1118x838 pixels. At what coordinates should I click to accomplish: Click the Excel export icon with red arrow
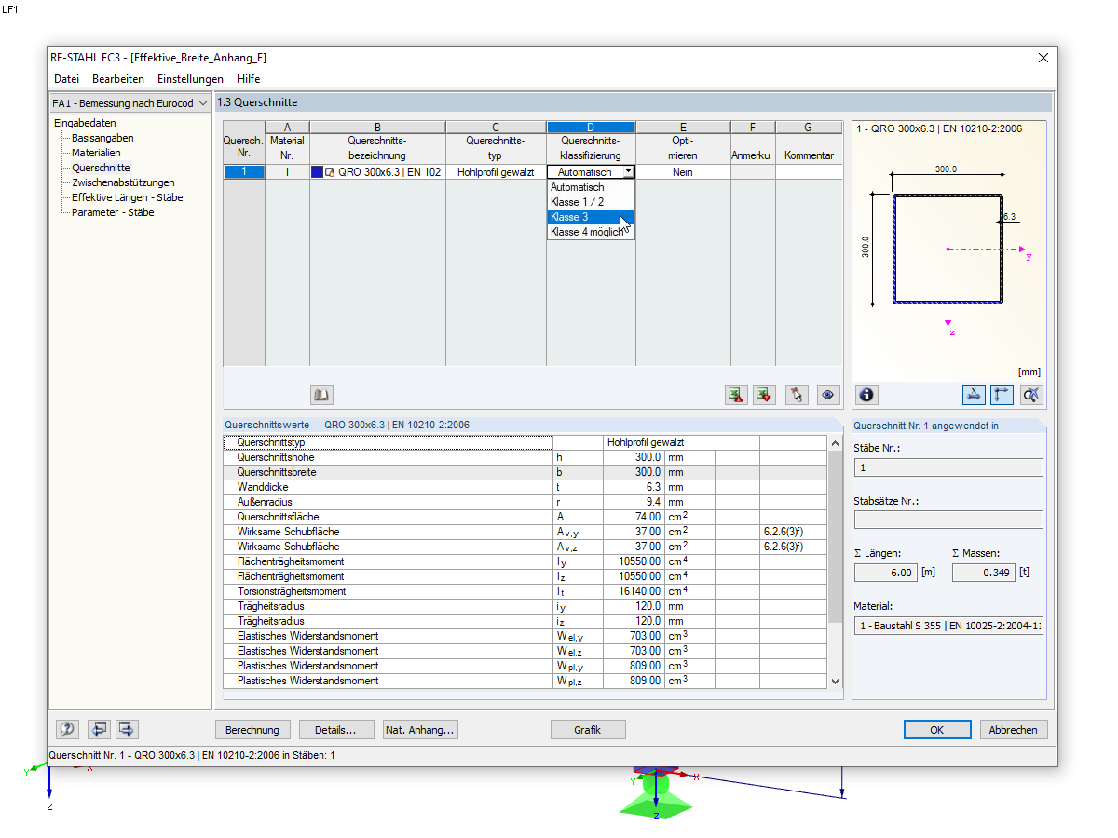[x=736, y=395]
